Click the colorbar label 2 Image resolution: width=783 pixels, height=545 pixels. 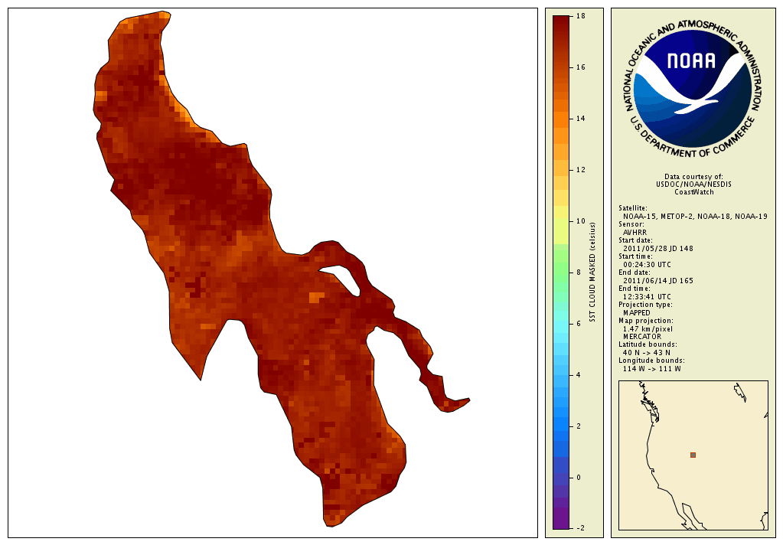[579, 426]
